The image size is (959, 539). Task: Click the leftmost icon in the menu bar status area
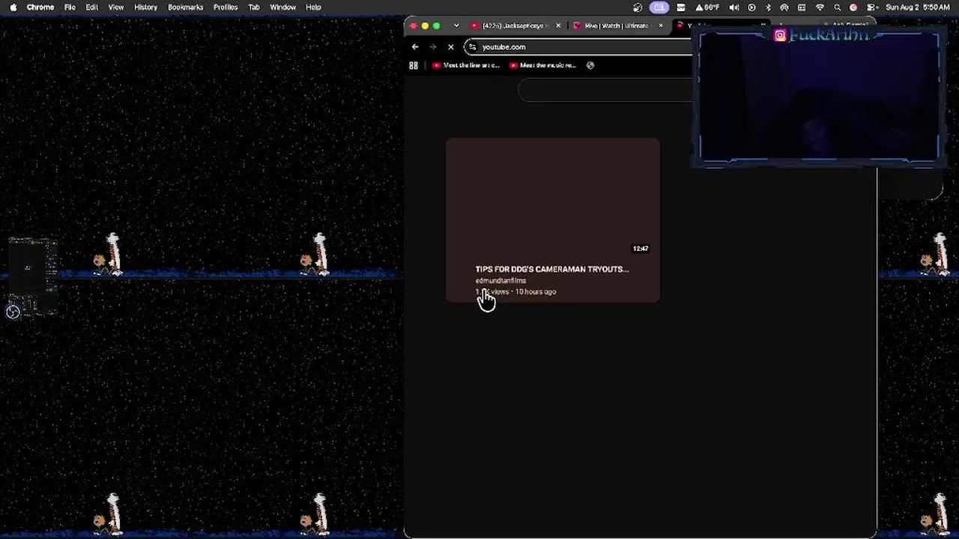tap(638, 7)
